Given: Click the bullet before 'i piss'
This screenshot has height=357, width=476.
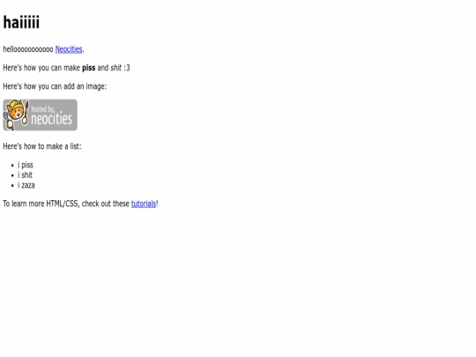Looking at the screenshot, I should point(12,166).
